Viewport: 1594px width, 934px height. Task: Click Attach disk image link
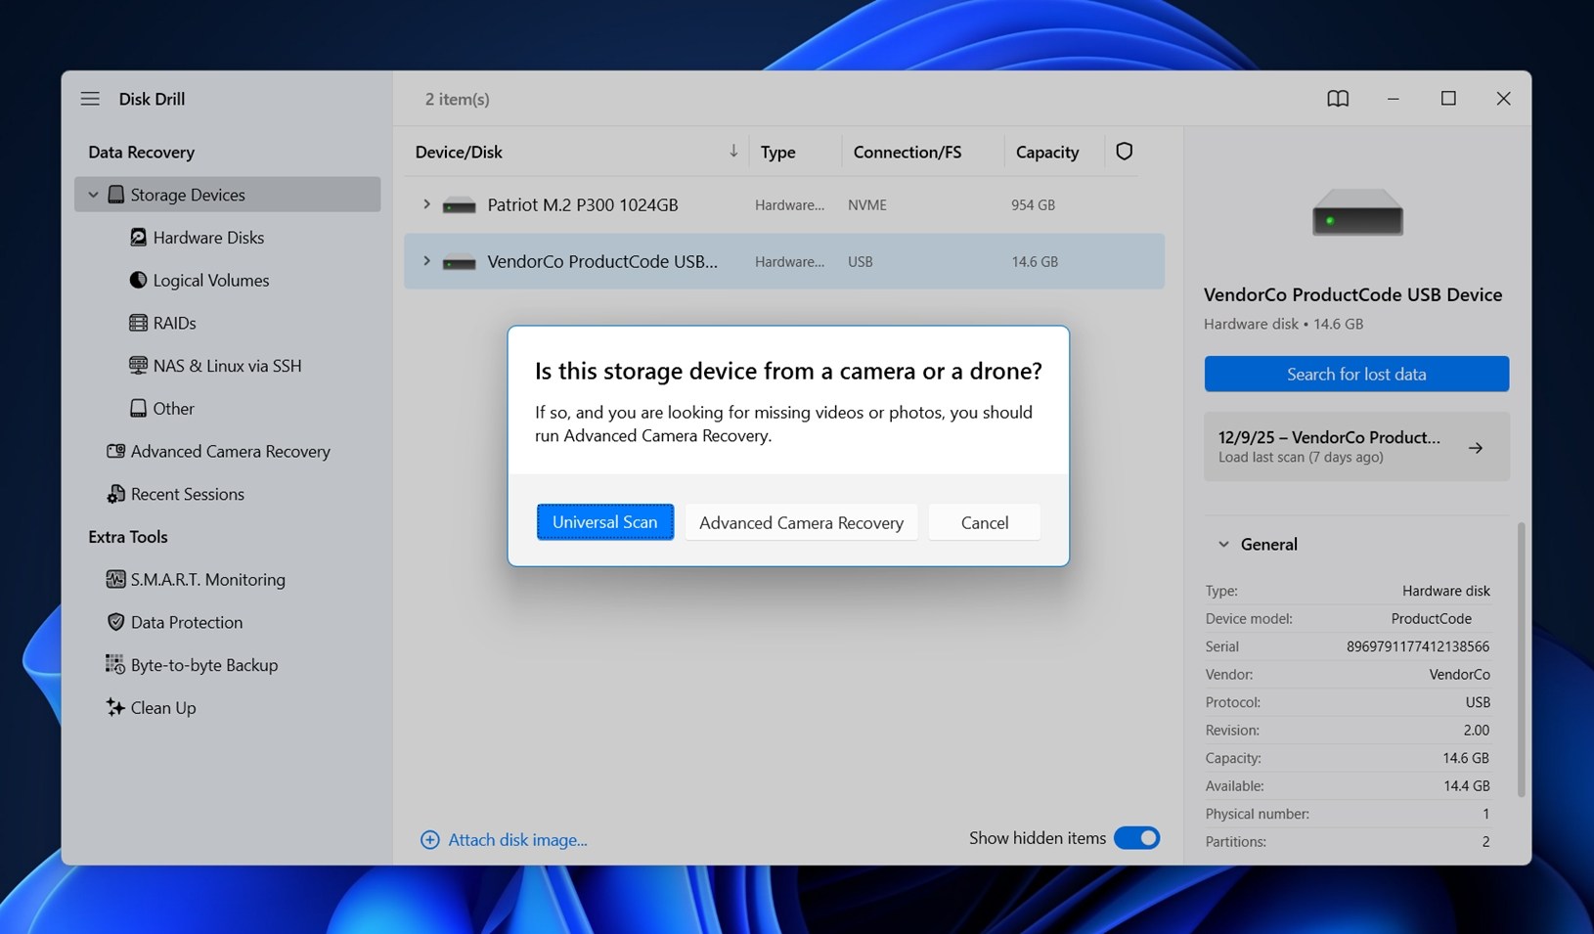(x=516, y=840)
